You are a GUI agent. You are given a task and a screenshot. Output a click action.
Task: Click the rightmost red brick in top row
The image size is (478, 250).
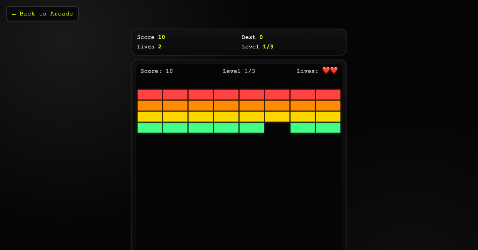pos(328,94)
